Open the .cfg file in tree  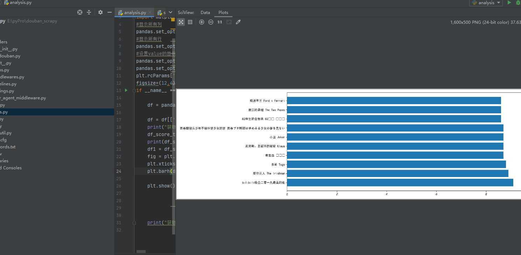[3, 140]
